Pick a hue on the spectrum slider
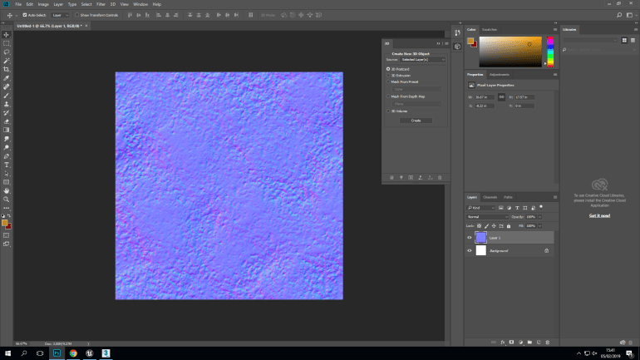Screen dimensions: 640x360 click(x=550, y=52)
